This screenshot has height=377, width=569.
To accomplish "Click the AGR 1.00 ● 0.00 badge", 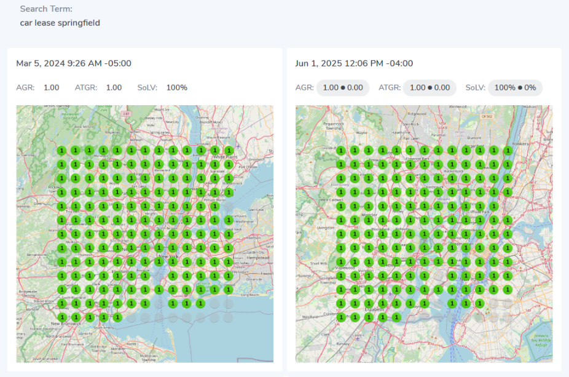I will click(342, 88).
